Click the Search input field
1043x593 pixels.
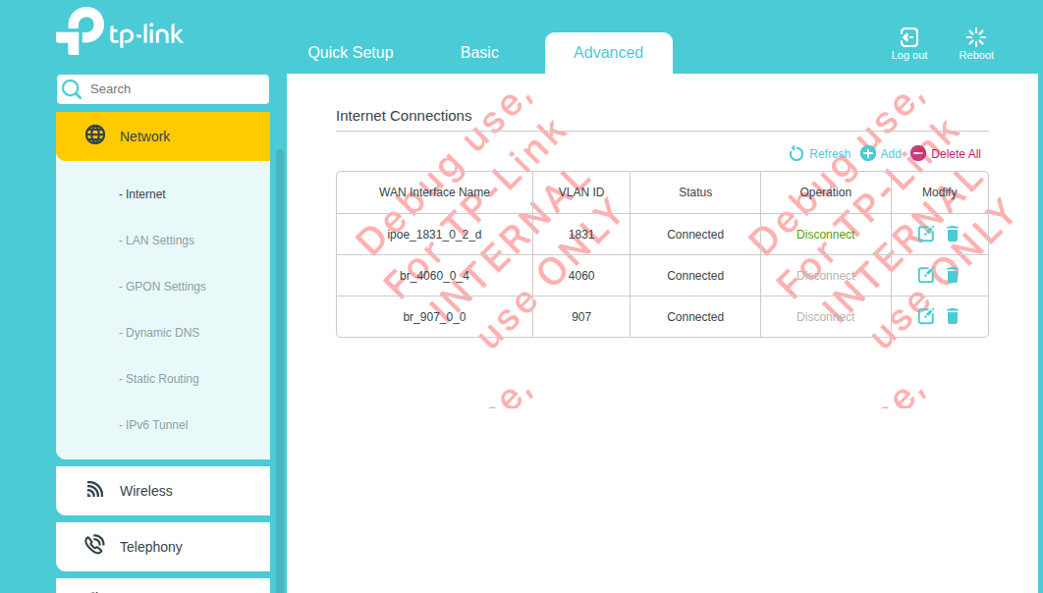pos(173,89)
